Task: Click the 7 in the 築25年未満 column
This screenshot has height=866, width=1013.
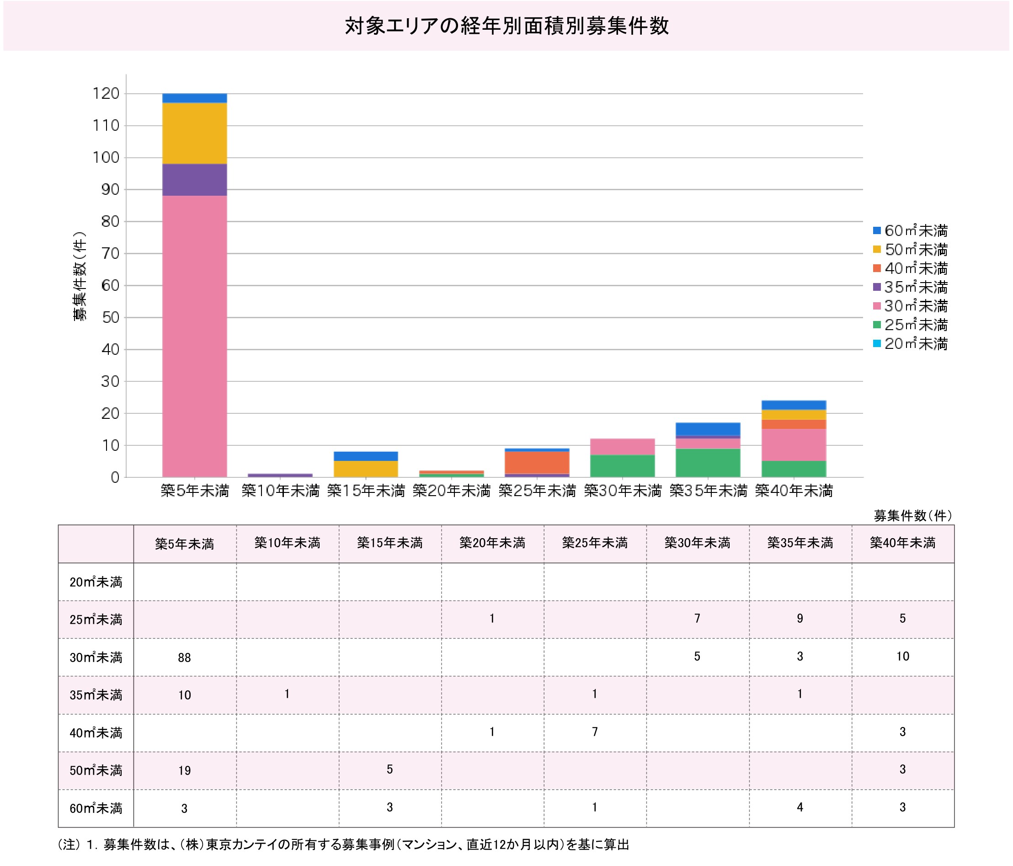Action: pos(595,732)
